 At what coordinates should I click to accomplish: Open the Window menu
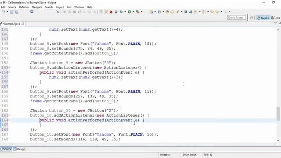coord(79,7)
